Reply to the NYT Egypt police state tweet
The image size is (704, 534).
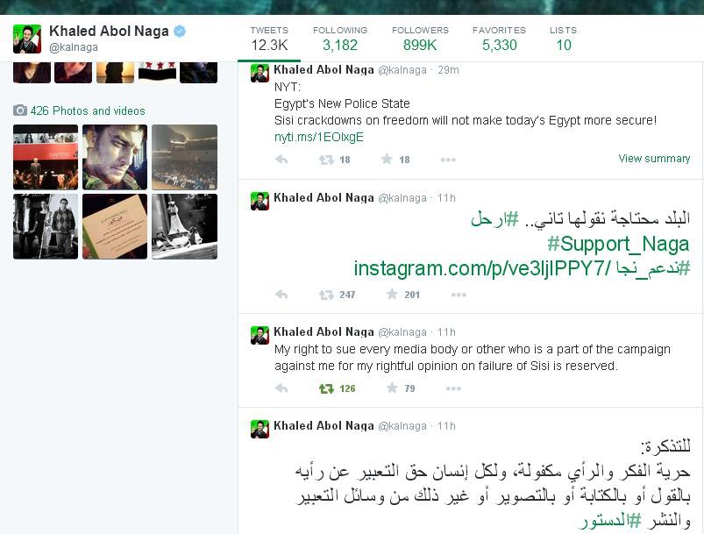281,160
